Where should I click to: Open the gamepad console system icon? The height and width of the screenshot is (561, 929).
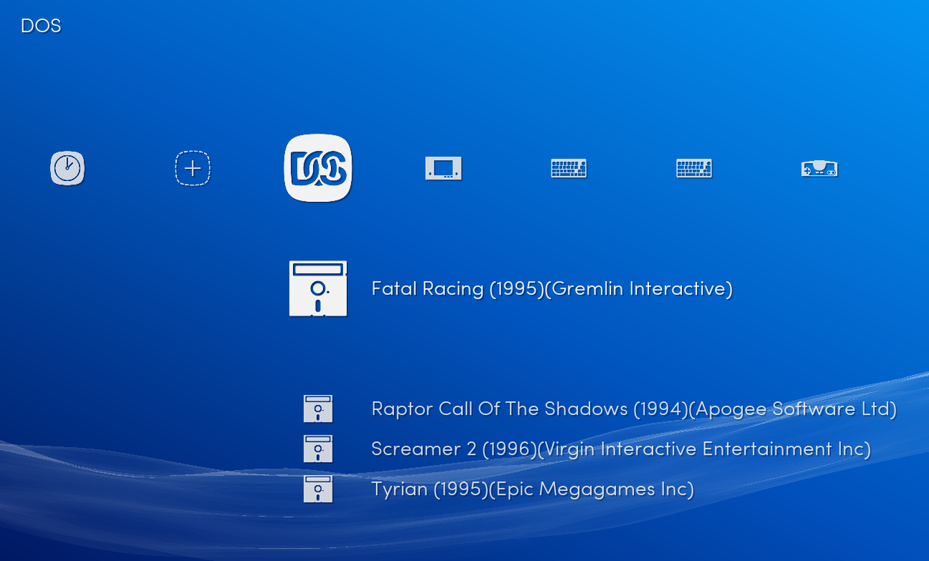tap(819, 168)
